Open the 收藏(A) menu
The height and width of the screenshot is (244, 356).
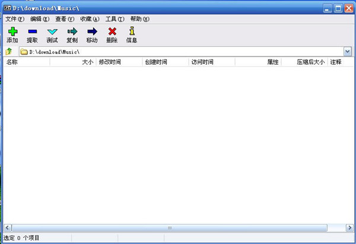click(90, 19)
